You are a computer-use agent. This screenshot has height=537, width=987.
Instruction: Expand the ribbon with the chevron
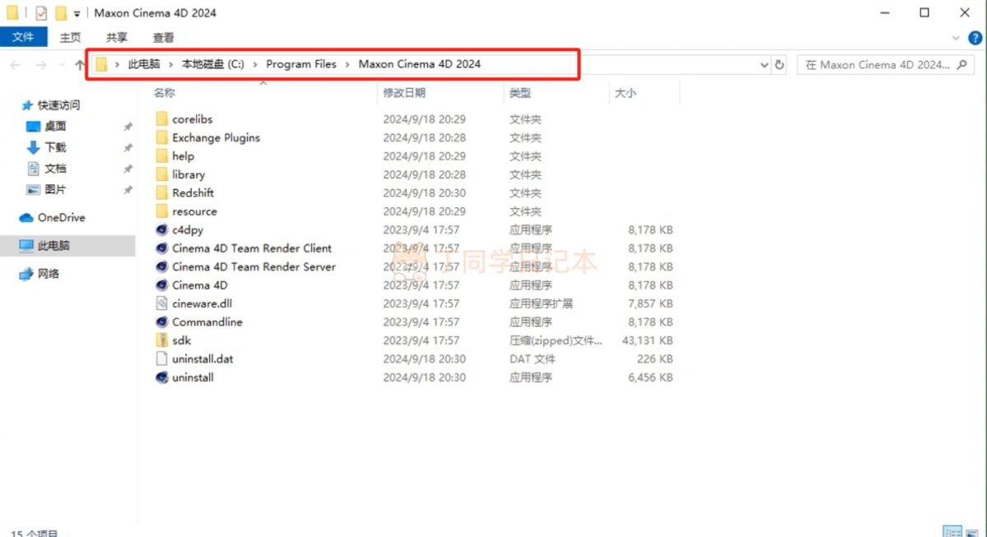(956, 38)
